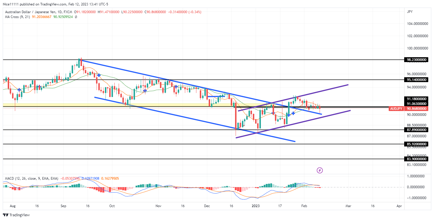Click the Nice11111 publisher header text

11,4
